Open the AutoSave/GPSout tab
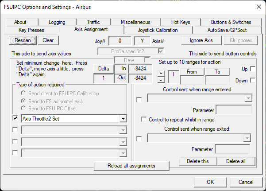 click(x=227, y=30)
